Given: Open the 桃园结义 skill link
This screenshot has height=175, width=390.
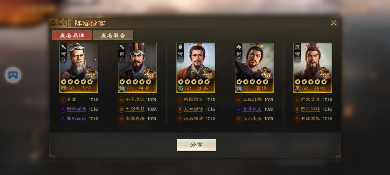Looking at the screenshot, I should click(194, 100).
